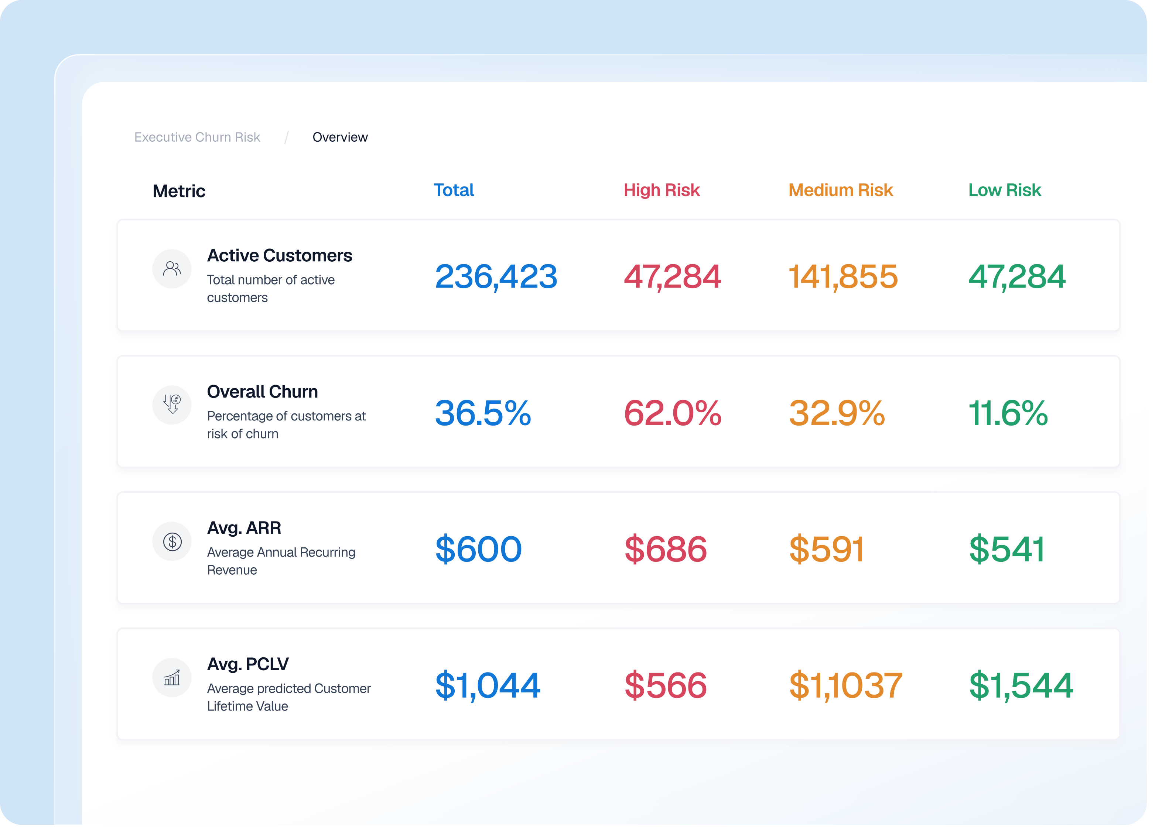The image size is (1169, 836).
Task: Click medium risk PCLV value $1,1037
Action: [846, 686]
